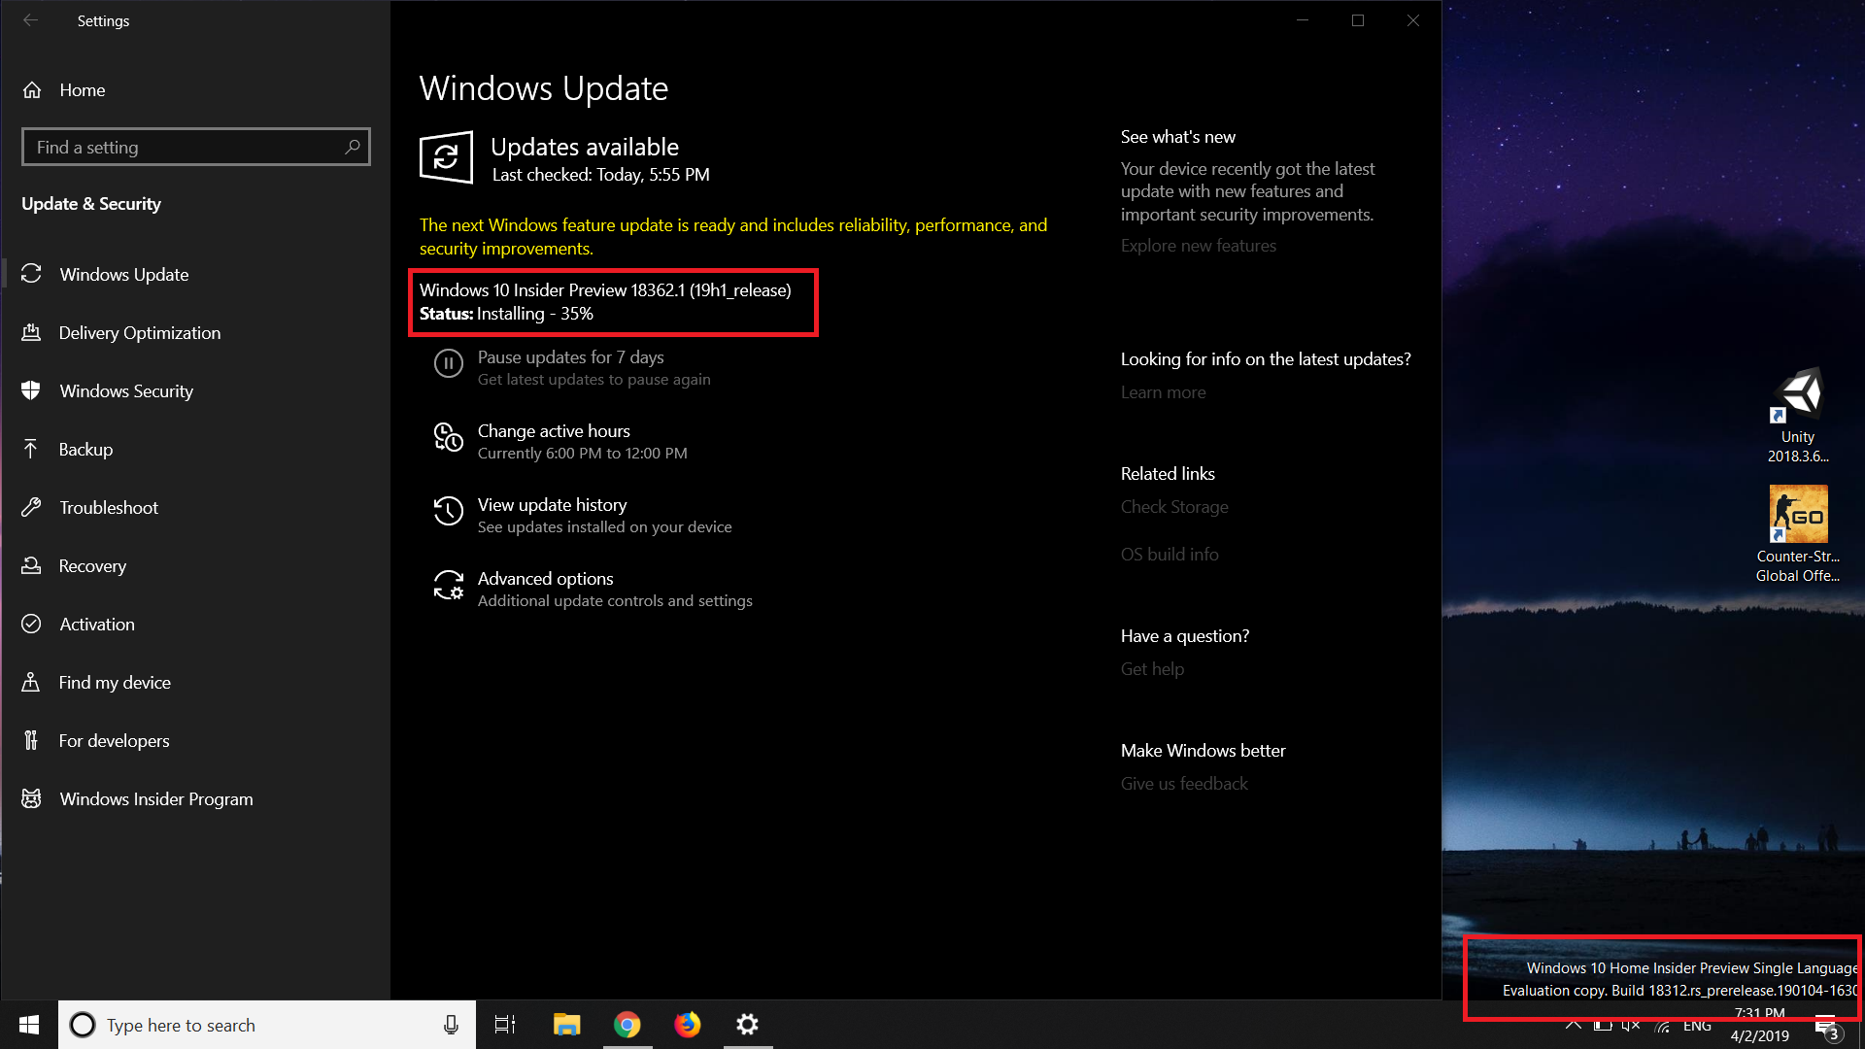Click Give us feedback link
1865x1049 pixels.
(1184, 784)
